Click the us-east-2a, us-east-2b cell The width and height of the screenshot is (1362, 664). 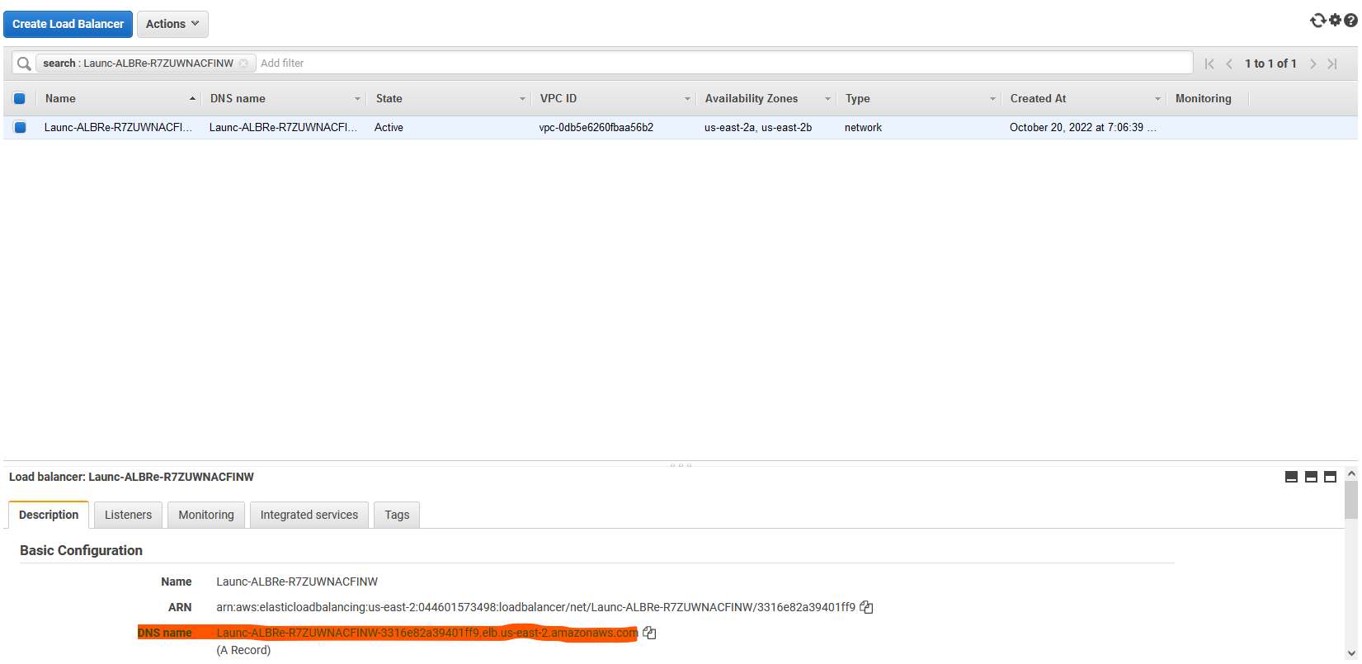757,127
